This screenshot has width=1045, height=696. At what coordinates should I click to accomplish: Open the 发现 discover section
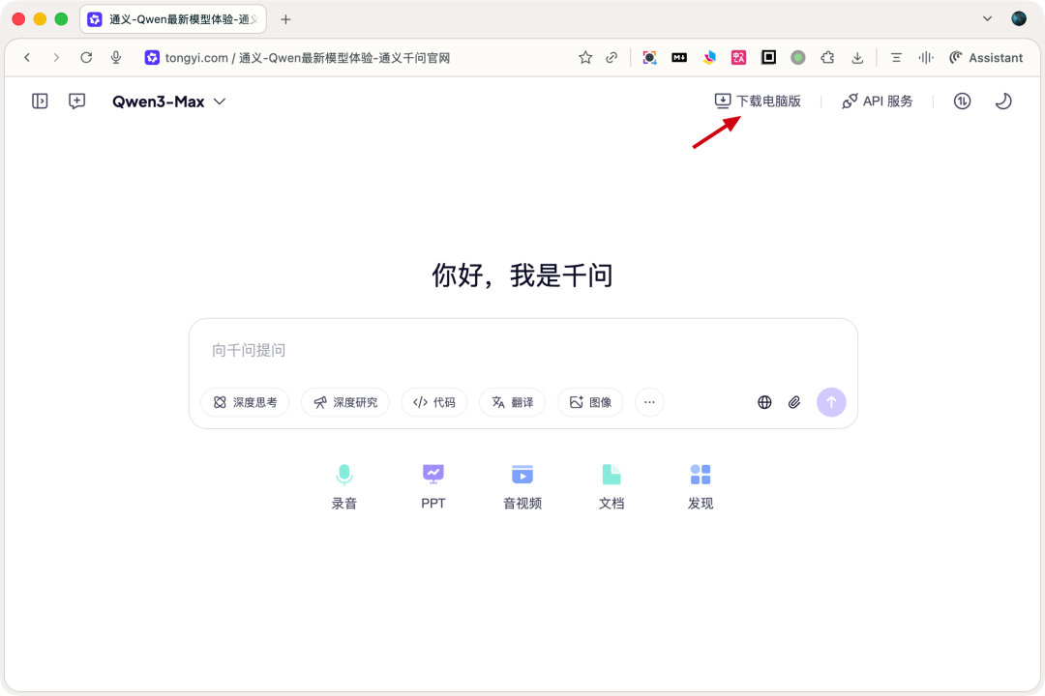point(701,483)
